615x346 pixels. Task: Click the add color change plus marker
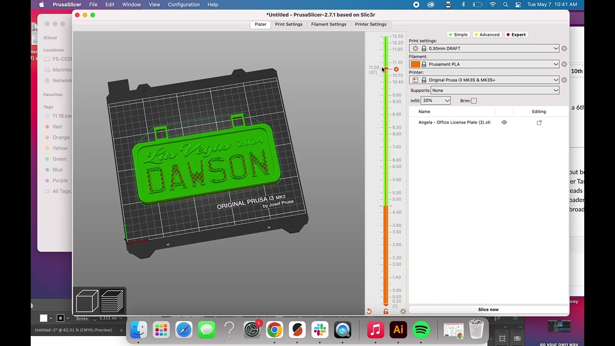[x=396, y=70]
